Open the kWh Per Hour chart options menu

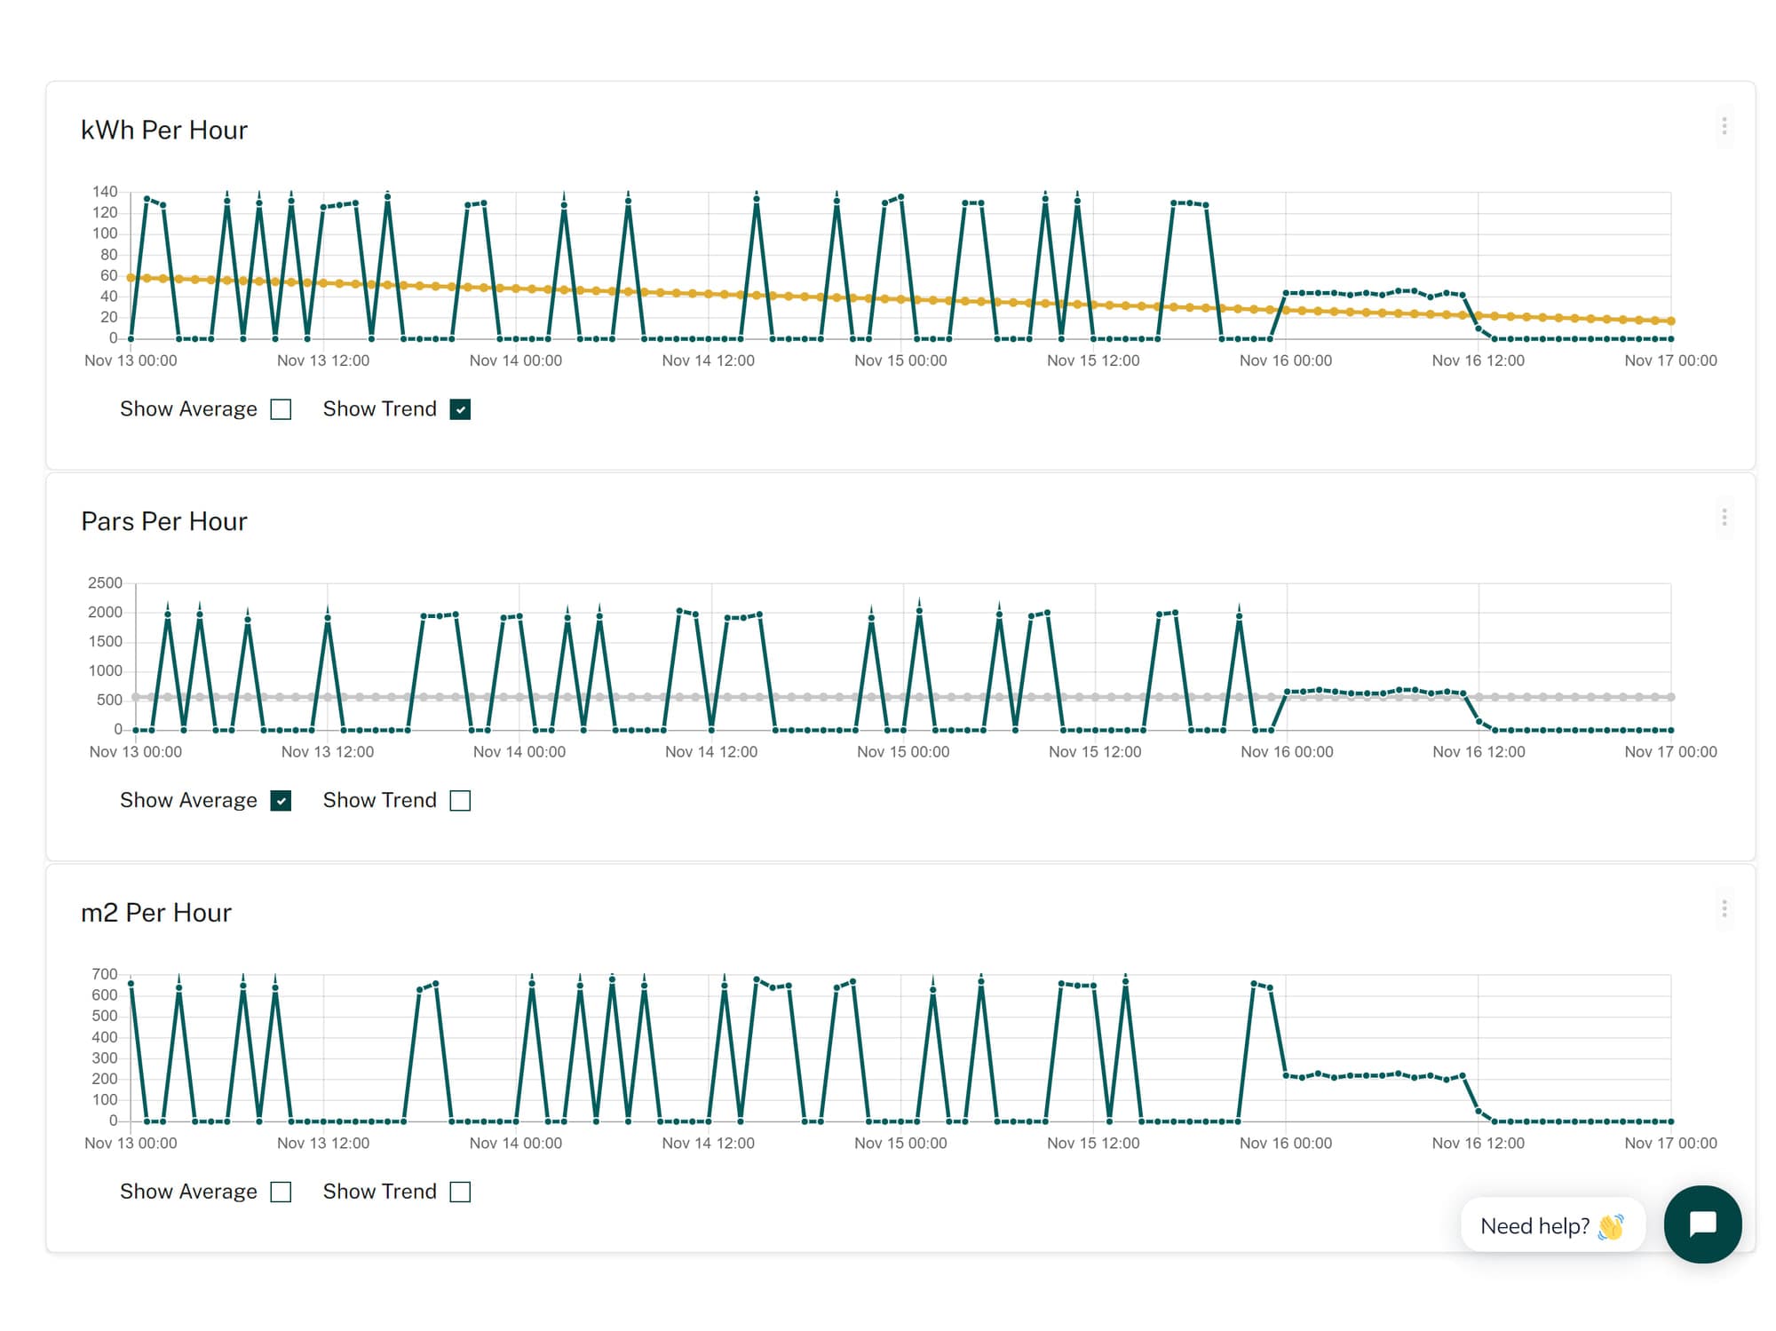point(1724,127)
